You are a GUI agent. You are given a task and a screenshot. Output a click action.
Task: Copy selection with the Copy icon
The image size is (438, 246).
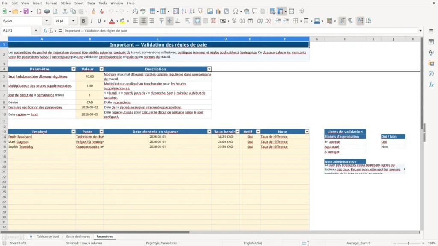point(73,11)
